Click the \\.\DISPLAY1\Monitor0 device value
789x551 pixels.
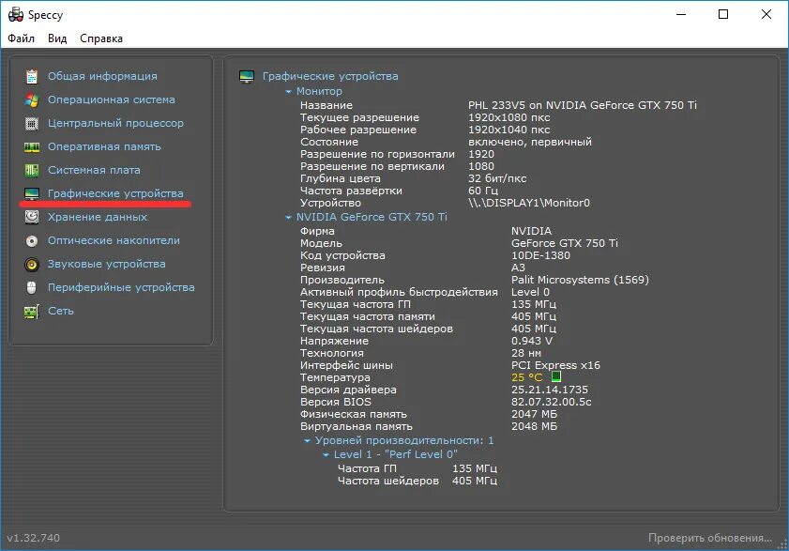pyautogui.click(x=529, y=203)
